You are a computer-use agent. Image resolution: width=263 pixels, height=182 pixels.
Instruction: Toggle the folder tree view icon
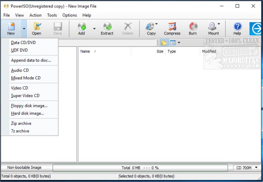(x=164, y=42)
